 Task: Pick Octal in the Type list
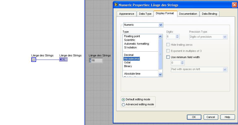pyautogui.click(x=127, y=62)
